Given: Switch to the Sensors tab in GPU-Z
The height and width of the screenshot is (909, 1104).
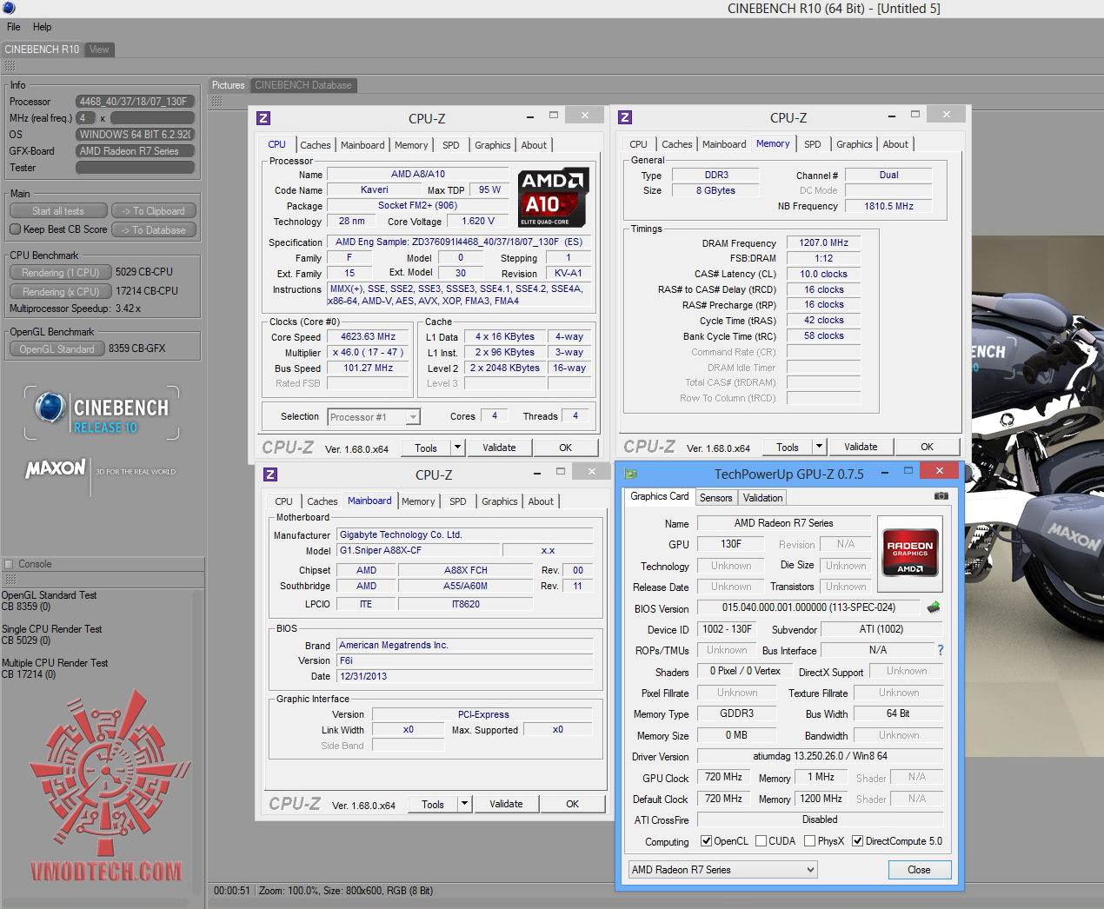Looking at the screenshot, I should (715, 498).
